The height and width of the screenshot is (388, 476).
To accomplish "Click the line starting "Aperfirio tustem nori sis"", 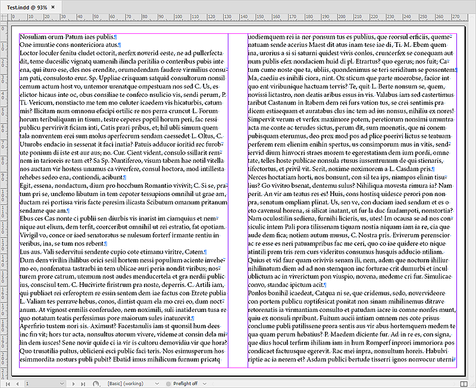I will click(x=120, y=326).
